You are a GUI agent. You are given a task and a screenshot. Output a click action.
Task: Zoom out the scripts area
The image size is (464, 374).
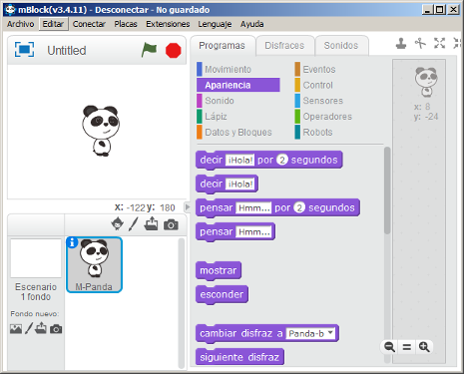tap(389, 347)
